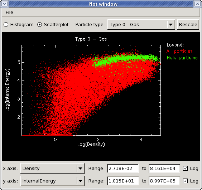Open the window menu icon in title bar
202x190 pixels.
coord(5,4)
